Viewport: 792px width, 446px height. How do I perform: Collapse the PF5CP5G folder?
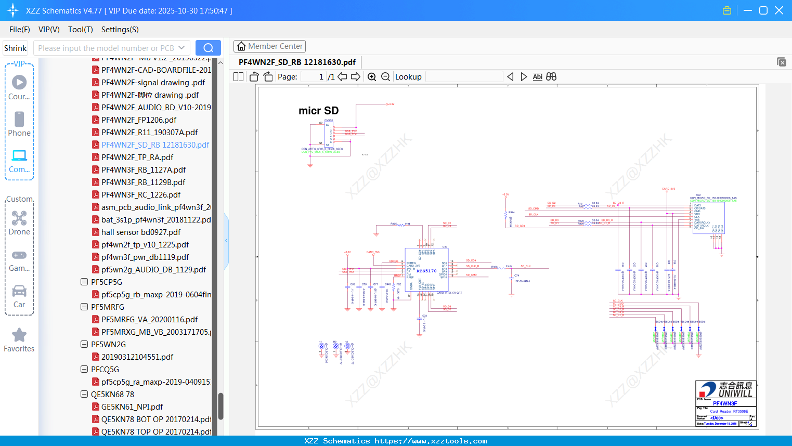pos(84,282)
